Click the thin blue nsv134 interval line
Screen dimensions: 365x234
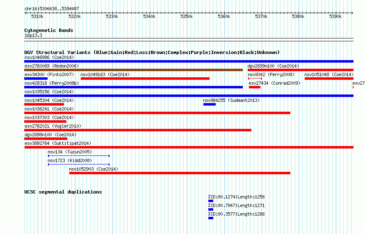[x=79, y=156]
